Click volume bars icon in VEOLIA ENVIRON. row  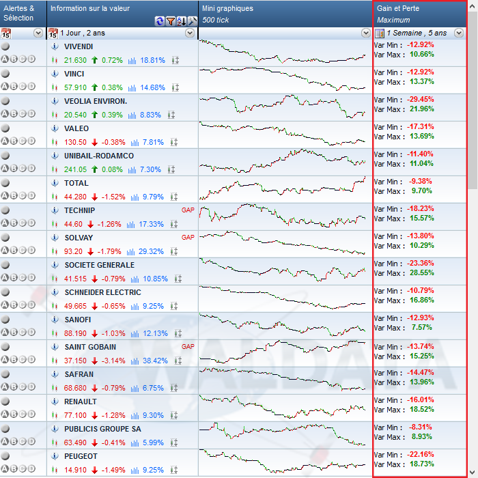click(x=132, y=115)
